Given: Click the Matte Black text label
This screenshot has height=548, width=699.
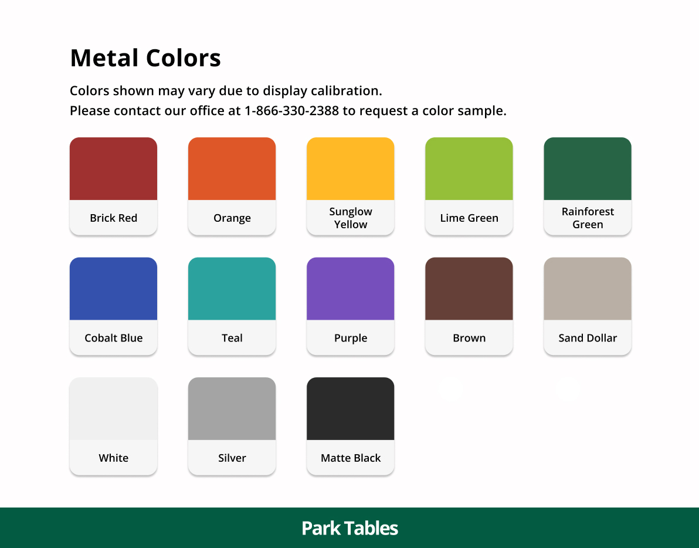Looking at the screenshot, I should tap(351, 458).
